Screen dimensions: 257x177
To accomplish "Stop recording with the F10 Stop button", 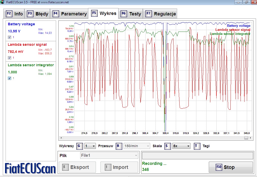I will click(x=231, y=167).
